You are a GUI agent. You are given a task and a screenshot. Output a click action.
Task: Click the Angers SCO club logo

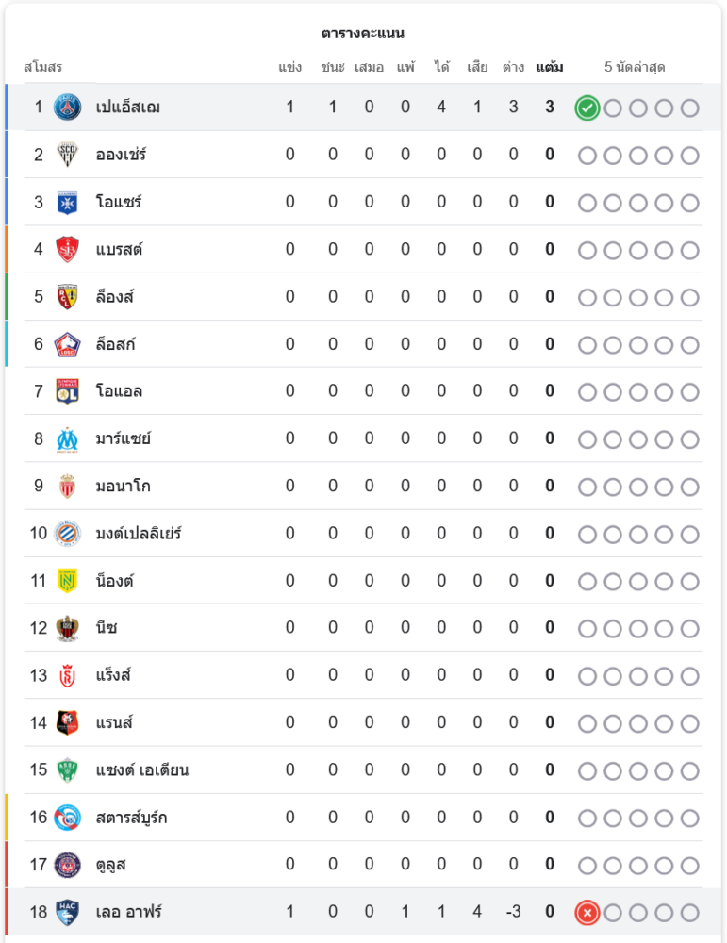coord(67,155)
